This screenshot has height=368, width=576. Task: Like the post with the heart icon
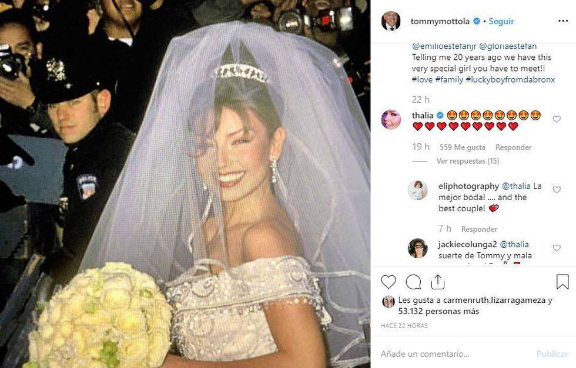click(389, 282)
